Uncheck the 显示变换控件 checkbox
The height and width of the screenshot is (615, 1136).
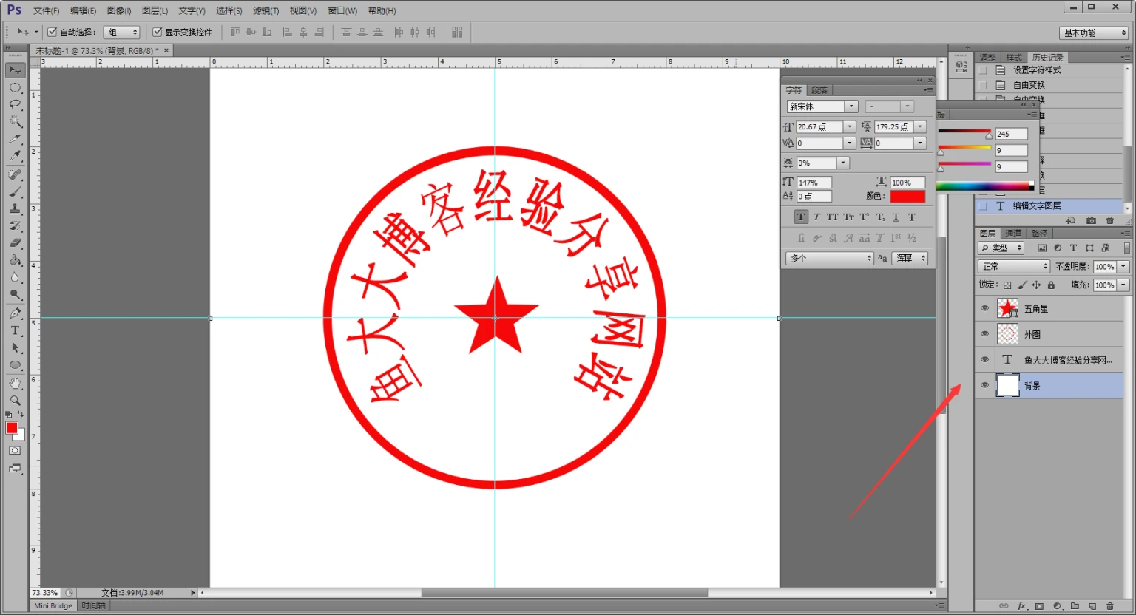coord(158,33)
